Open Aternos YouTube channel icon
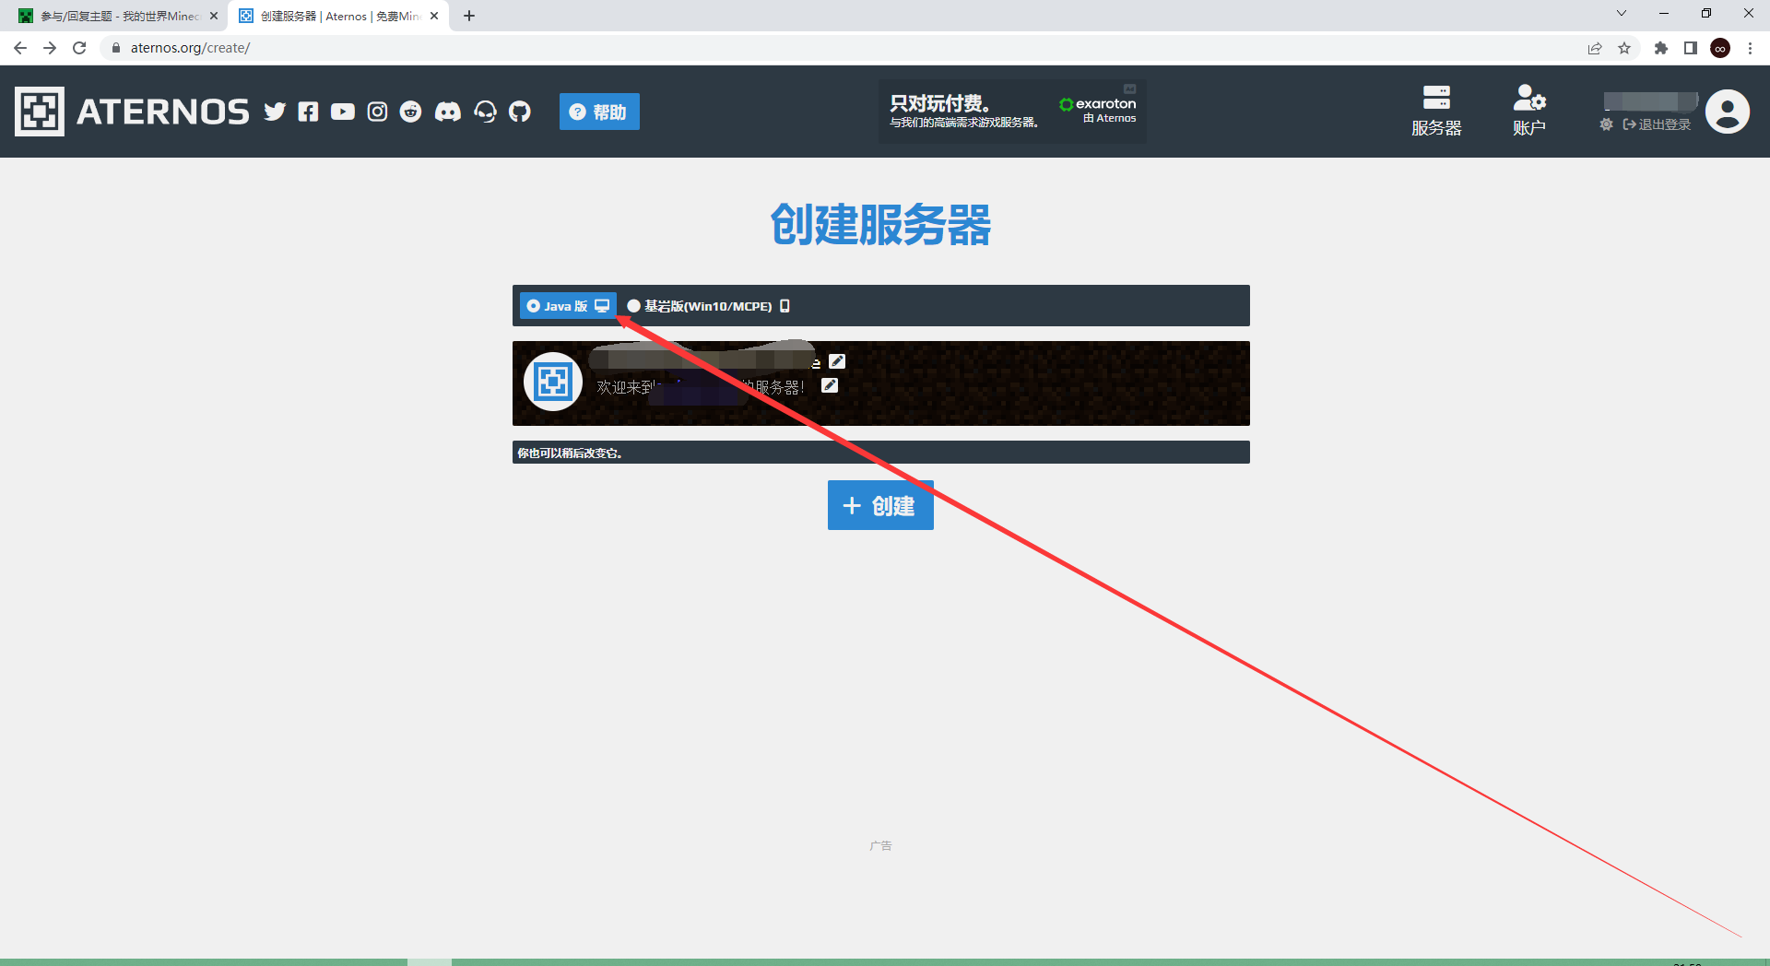The height and width of the screenshot is (966, 1770). [x=343, y=112]
